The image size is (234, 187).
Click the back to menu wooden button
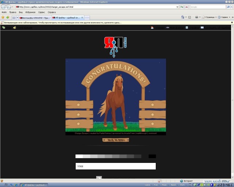click(116, 140)
